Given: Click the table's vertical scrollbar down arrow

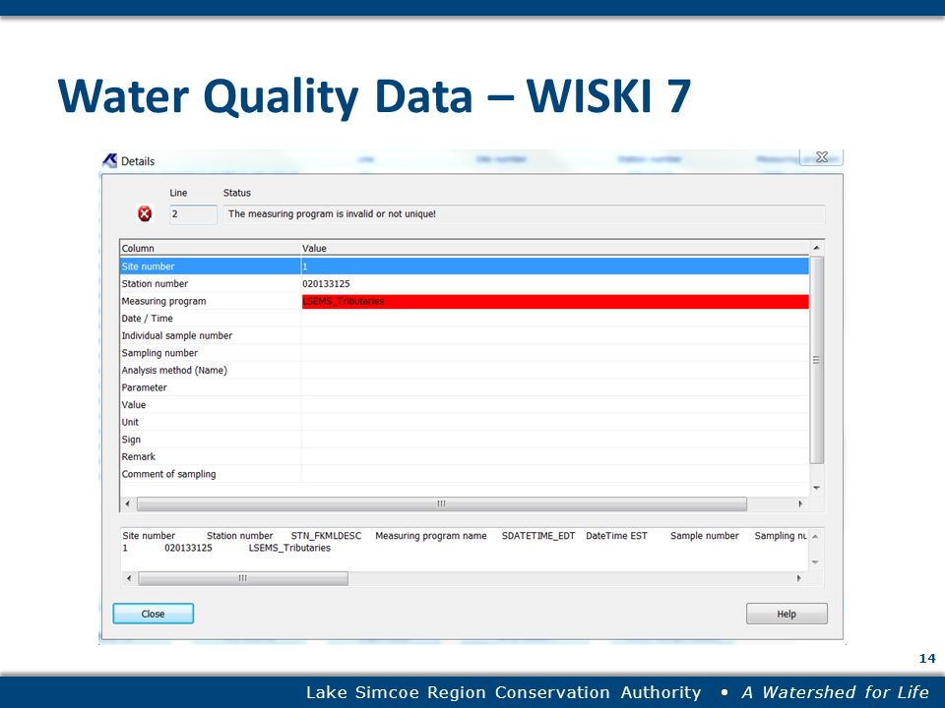Looking at the screenshot, I should (x=817, y=488).
